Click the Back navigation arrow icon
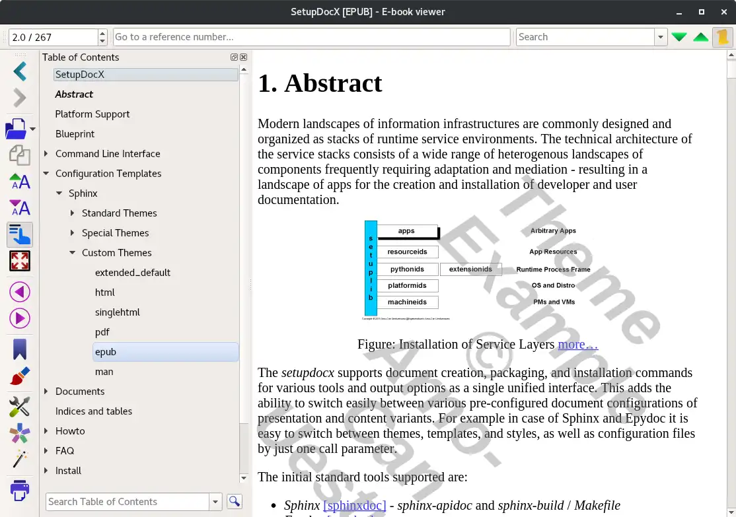The height and width of the screenshot is (517, 736). [20, 72]
